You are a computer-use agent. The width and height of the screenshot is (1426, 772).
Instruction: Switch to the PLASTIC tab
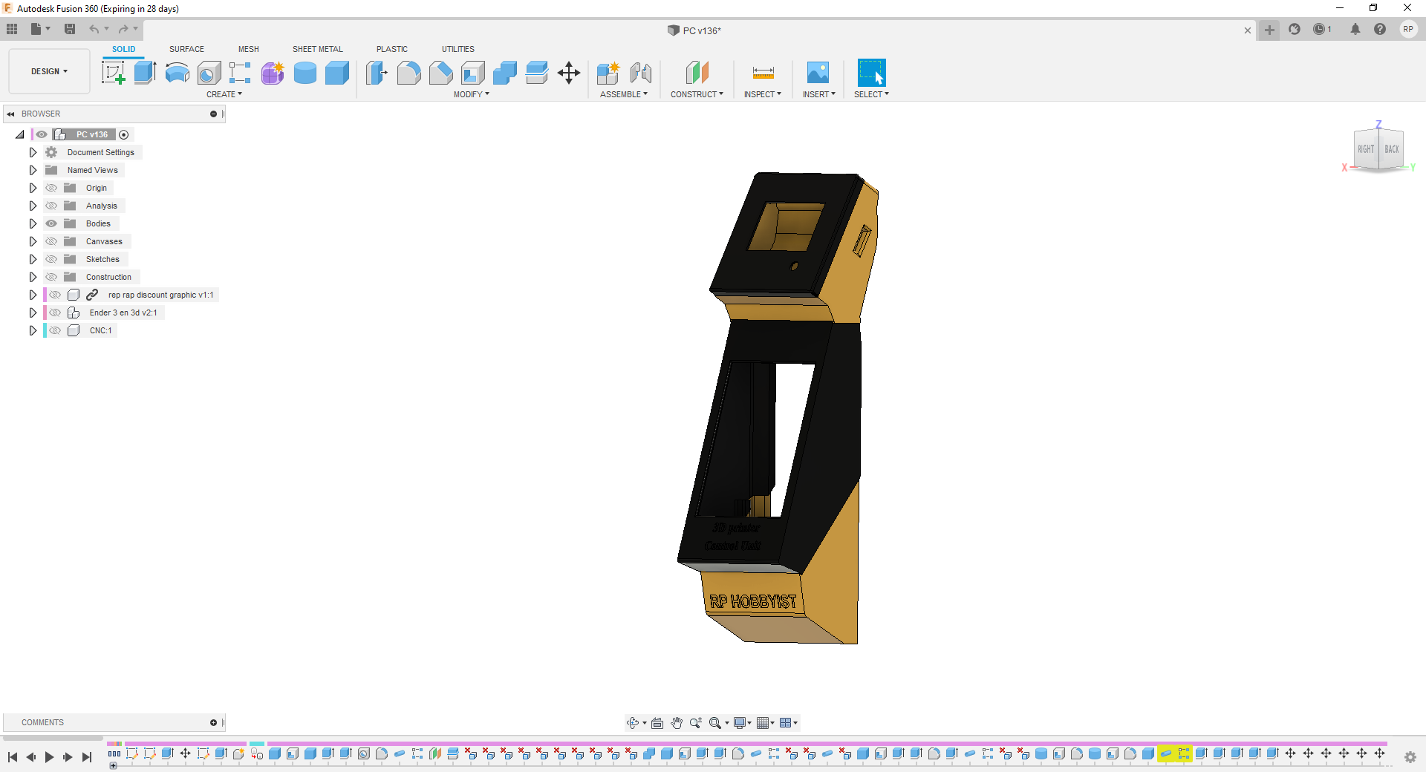392,49
